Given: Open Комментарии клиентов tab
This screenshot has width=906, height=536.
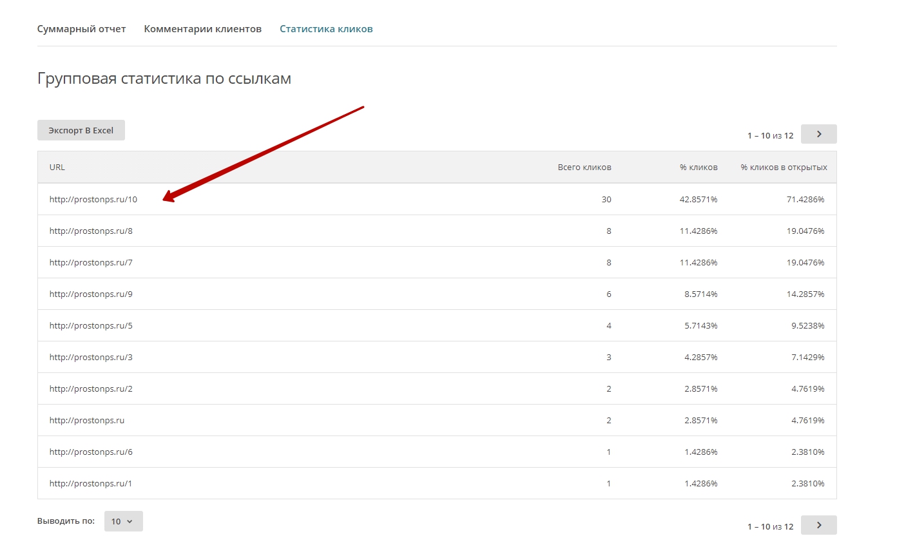Looking at the screenshot, I should pos(202,29).
